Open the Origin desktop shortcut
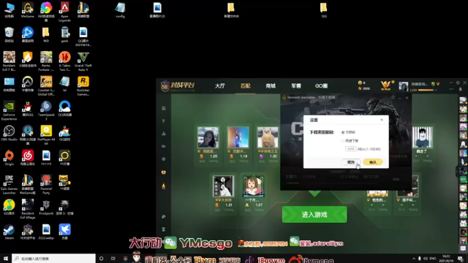 pyautogui.click(x=9, y=158)
